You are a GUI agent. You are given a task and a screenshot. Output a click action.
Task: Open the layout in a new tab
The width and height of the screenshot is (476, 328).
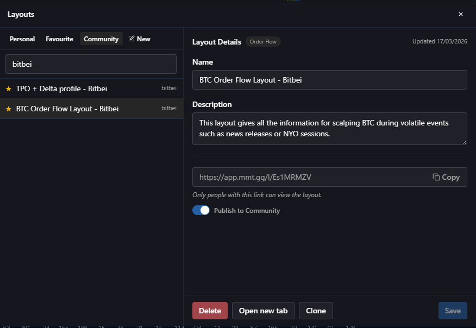pos(263,311)
